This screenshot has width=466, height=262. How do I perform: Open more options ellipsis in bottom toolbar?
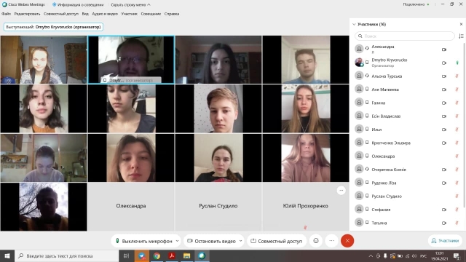tap(332, 241)
